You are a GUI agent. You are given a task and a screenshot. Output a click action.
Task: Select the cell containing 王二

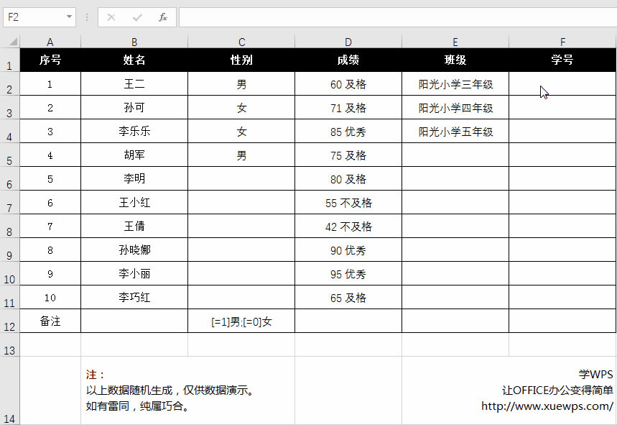coord(134,84)
